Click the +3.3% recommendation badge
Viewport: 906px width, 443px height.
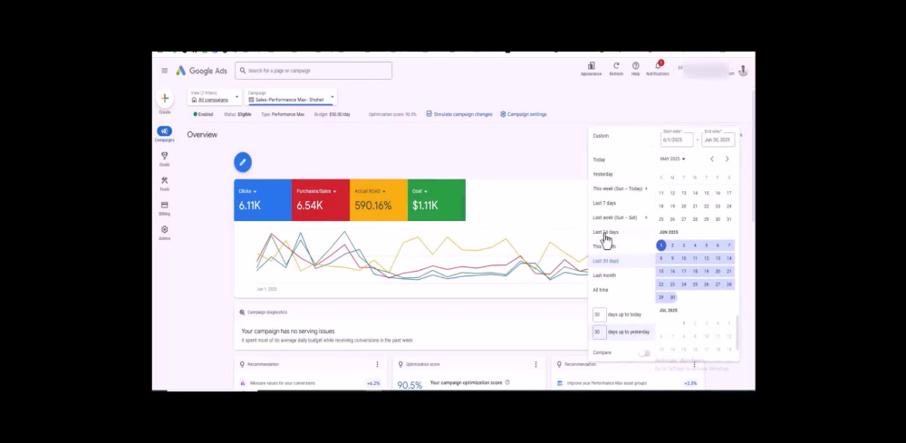[x=689, y=383]
